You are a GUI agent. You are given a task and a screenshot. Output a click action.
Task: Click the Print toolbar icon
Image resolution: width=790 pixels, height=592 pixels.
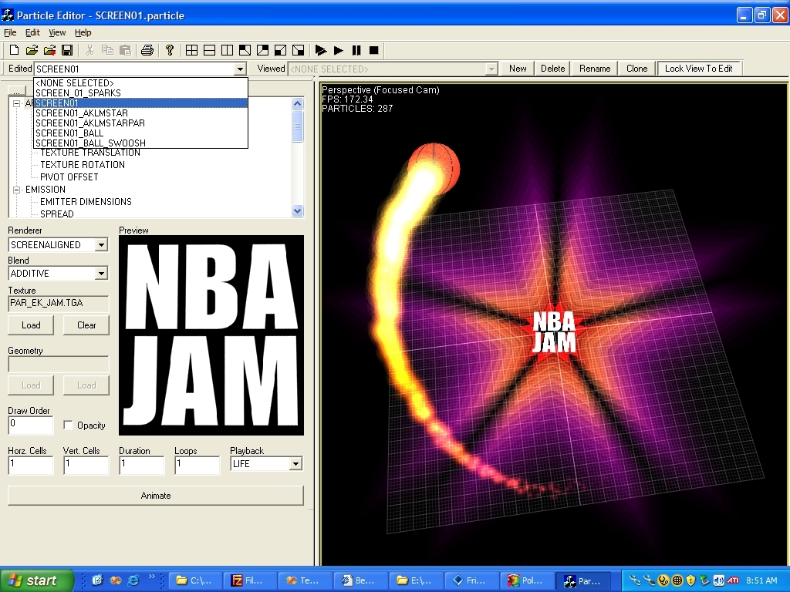[x=147, y=50]
